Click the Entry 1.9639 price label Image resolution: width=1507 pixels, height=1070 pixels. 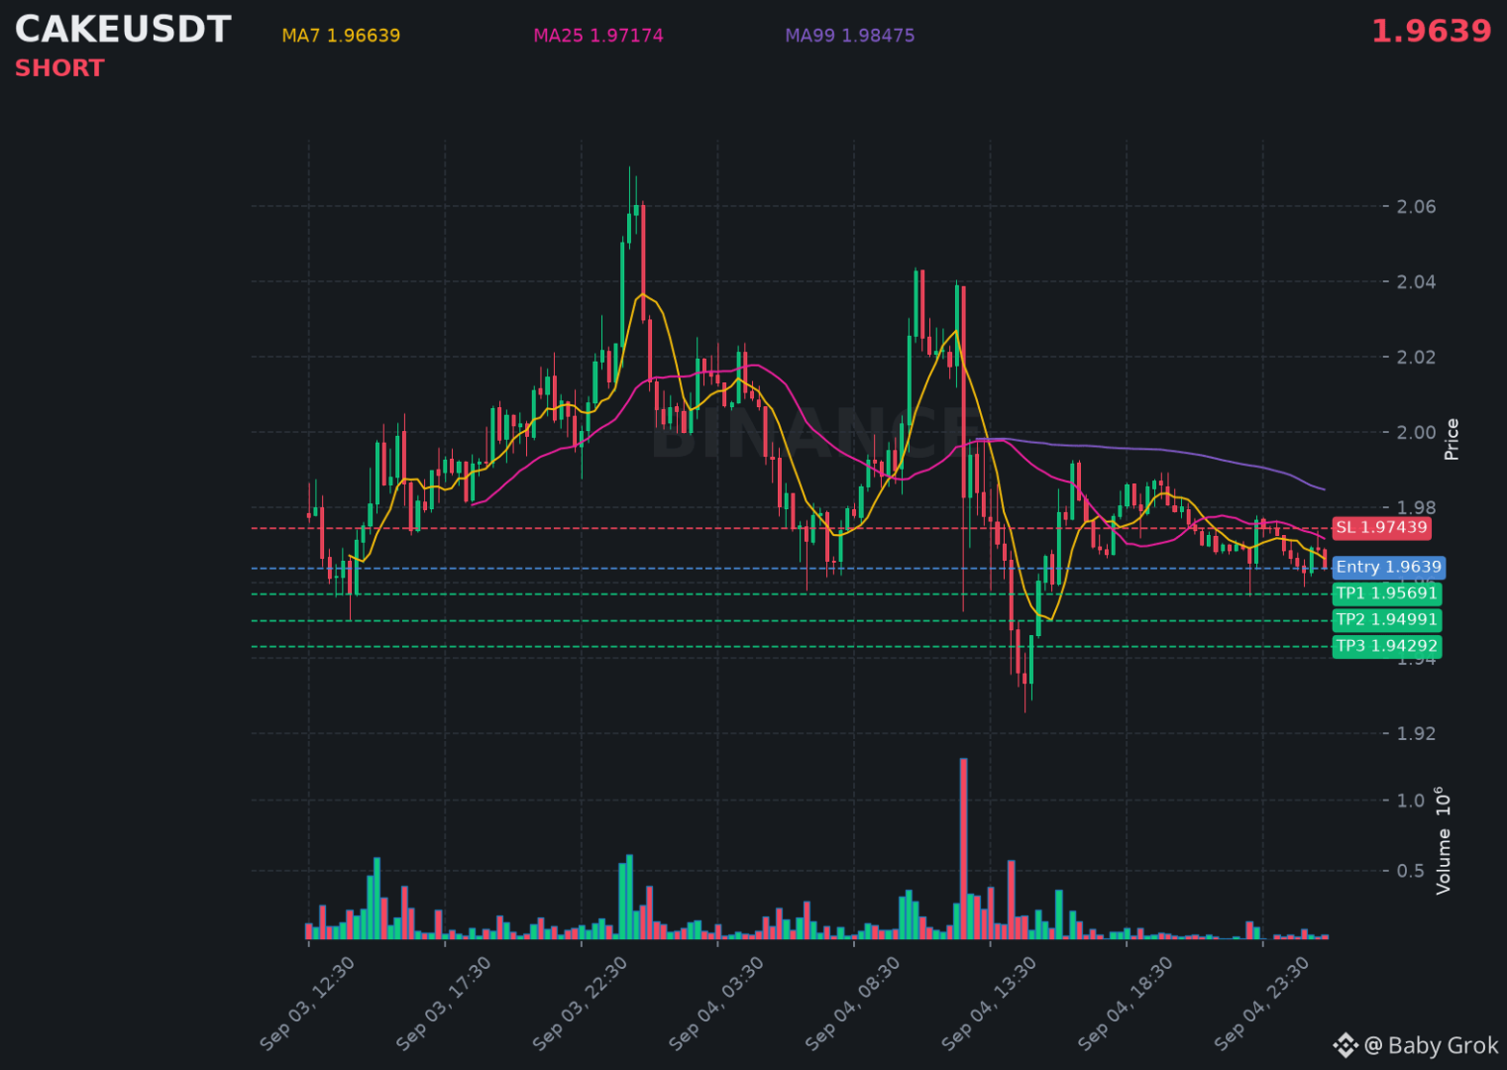1388,568
